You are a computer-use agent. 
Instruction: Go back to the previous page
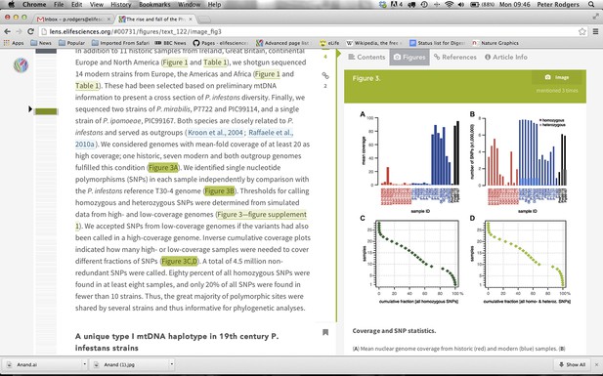(x=7, y=31)
